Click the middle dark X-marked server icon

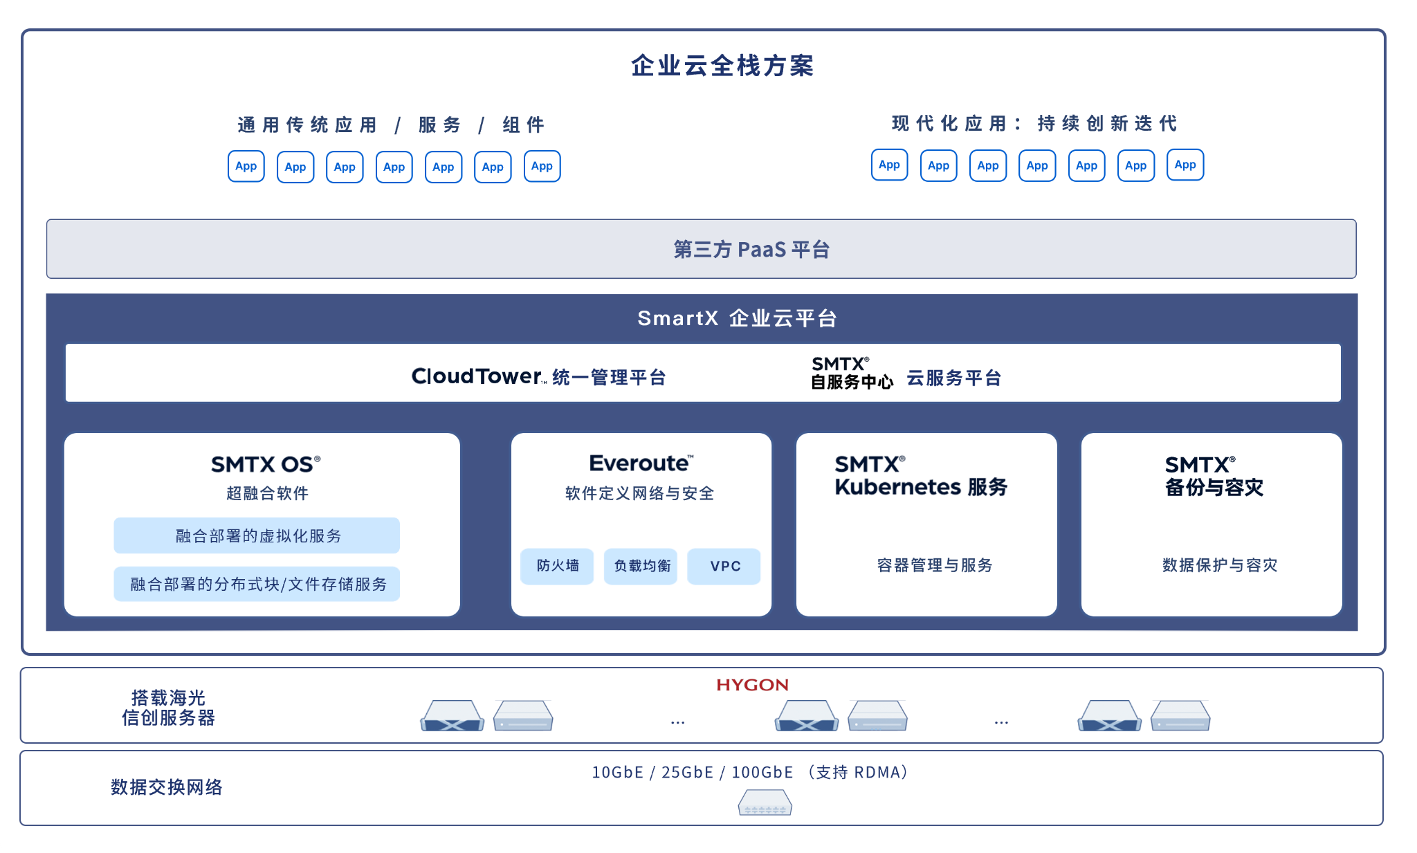(x=806, y=716)
